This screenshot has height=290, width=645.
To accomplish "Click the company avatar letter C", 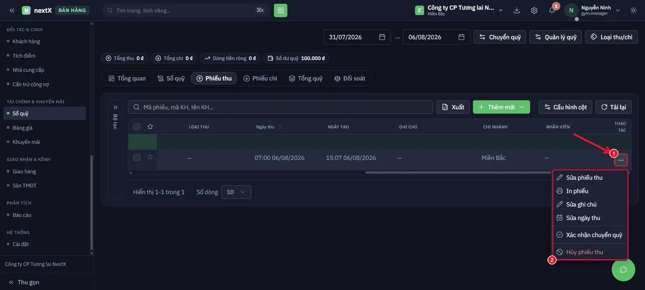I will point(419,10).
